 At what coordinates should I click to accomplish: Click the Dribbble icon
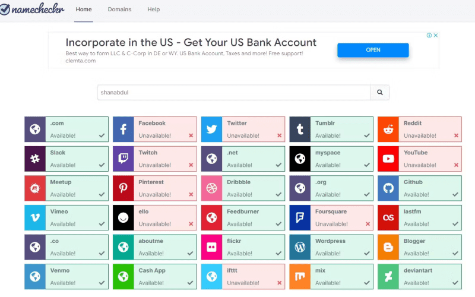(212, 188)
